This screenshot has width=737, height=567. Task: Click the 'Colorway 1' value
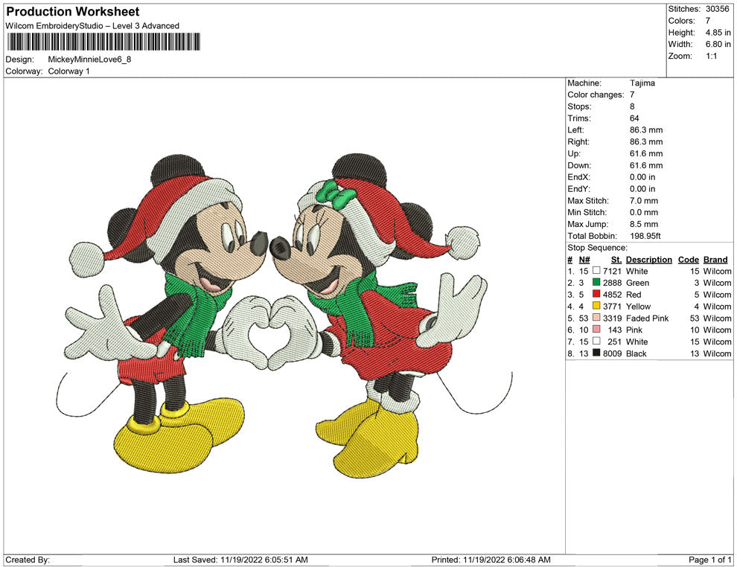pos(68,71)
